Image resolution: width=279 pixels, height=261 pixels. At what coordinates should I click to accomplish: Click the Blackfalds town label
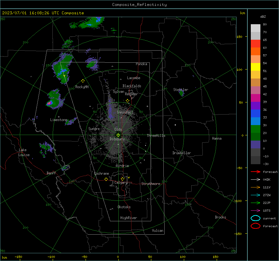tap(132, 86)
